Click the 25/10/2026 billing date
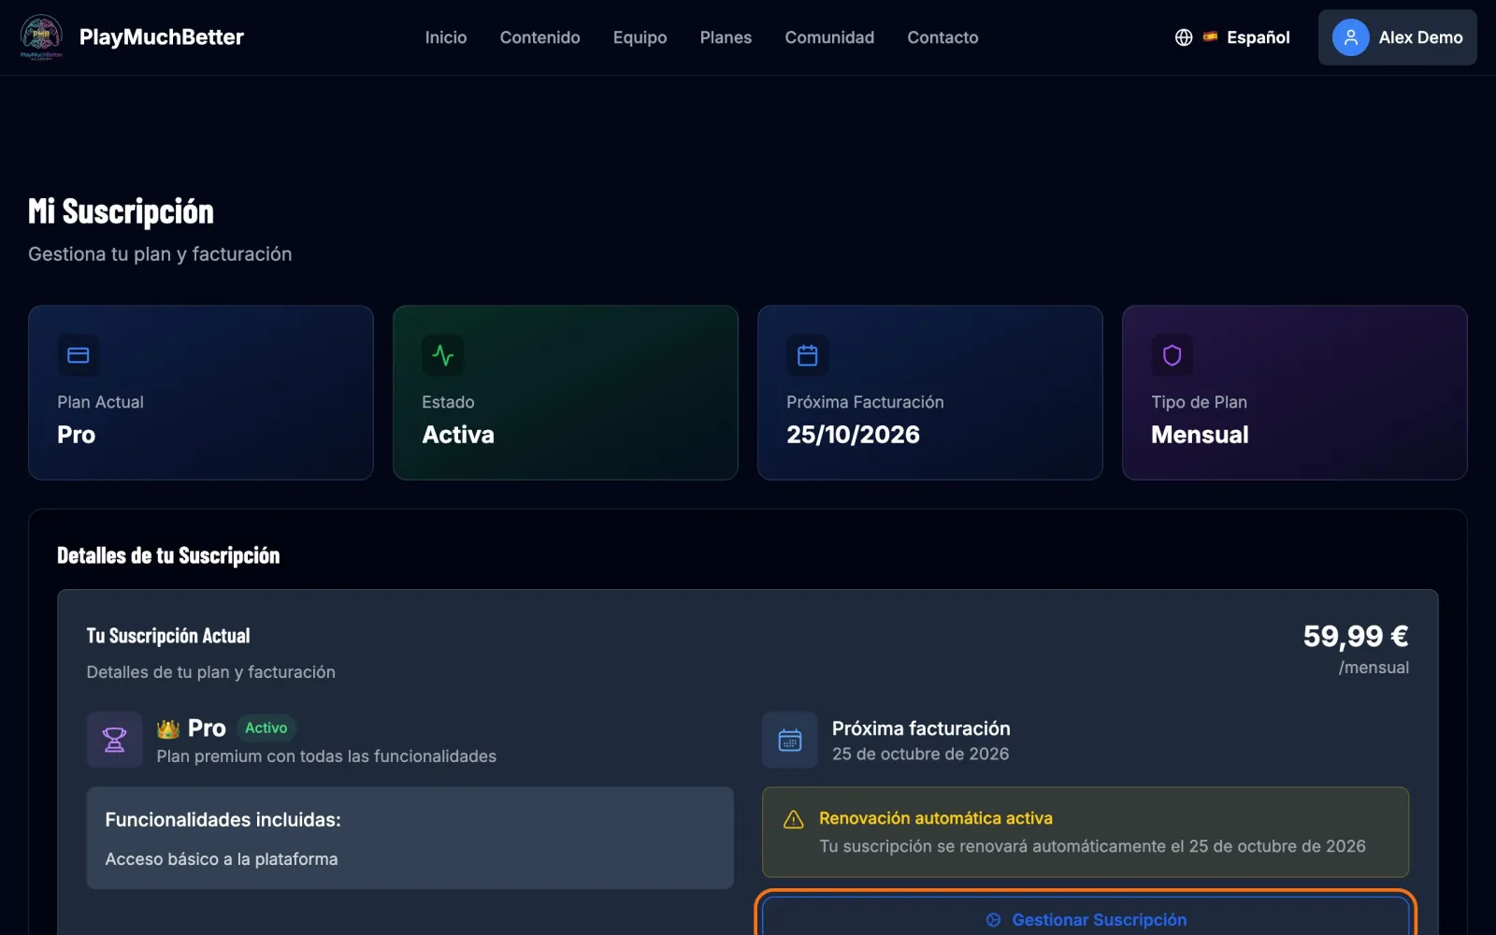This screenshot has height=935, width=1496. coord(854,435)
